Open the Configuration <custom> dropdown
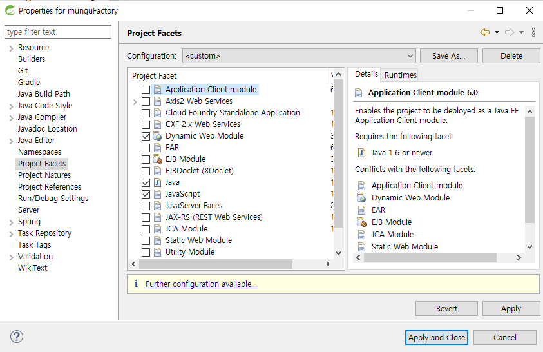Image resolution: width=543 pixels, height=352 pixels. (300, 56)
